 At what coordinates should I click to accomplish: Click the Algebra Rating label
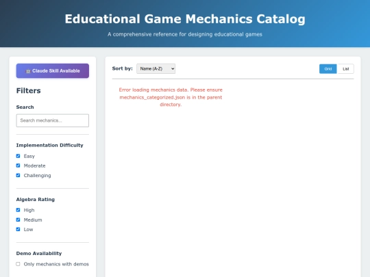[x=36, y=200]
